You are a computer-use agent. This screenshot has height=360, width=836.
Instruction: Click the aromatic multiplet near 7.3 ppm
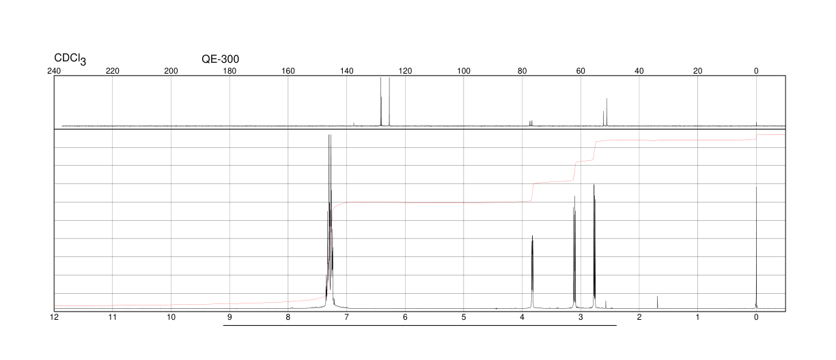click(330, 222)
